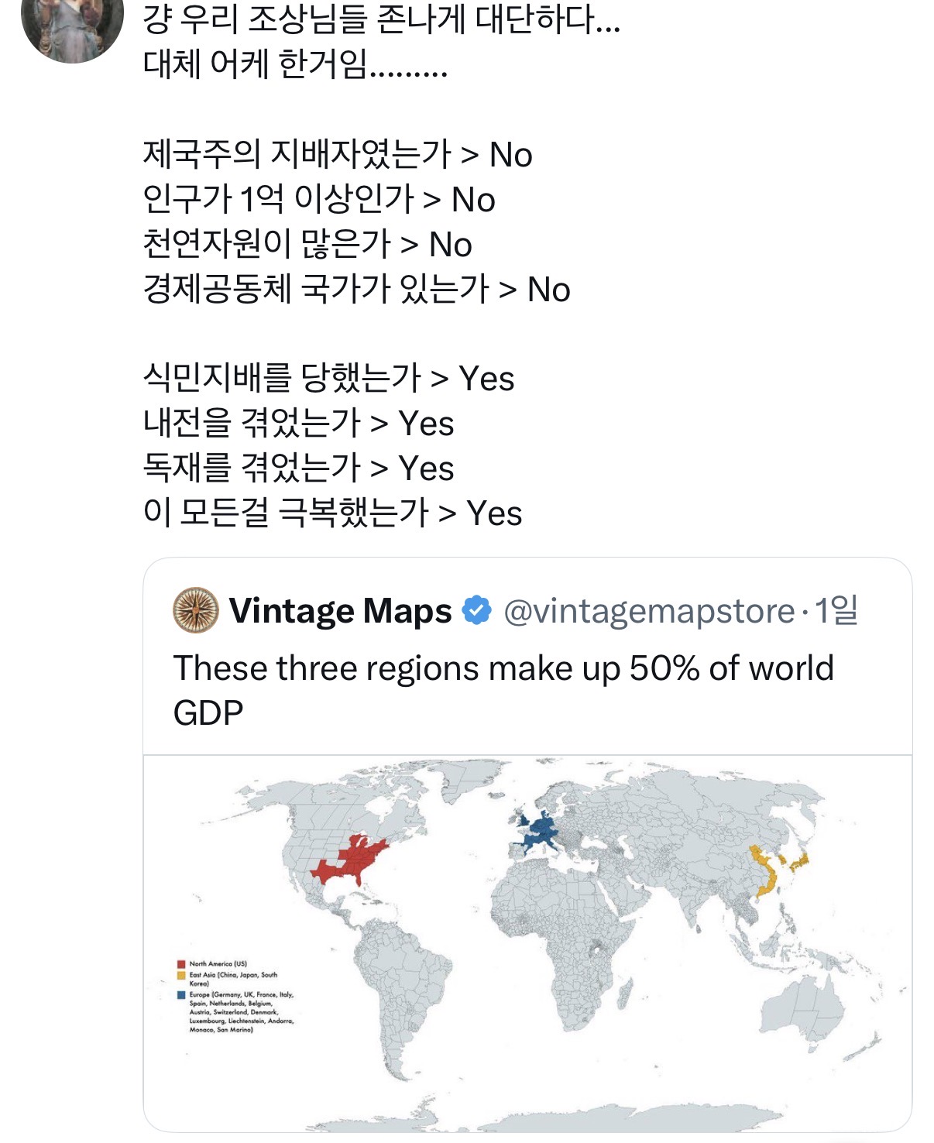The width and height of the screenshot is (934, 1143).
Task: Open quoted text about 50% of world GDP
Action: (503, 689)
